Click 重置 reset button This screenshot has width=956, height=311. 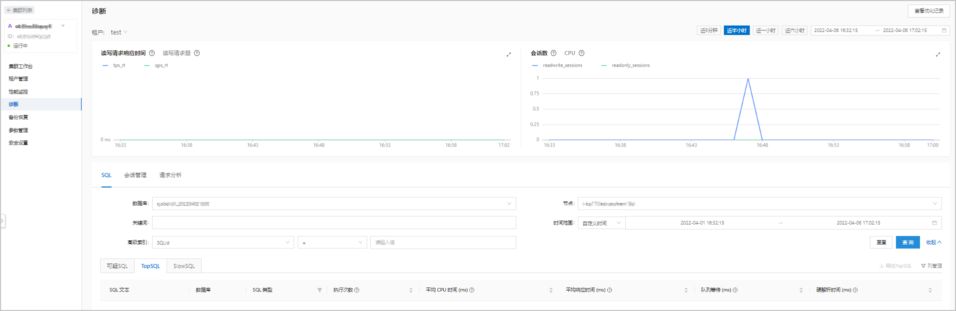(881, 242)
